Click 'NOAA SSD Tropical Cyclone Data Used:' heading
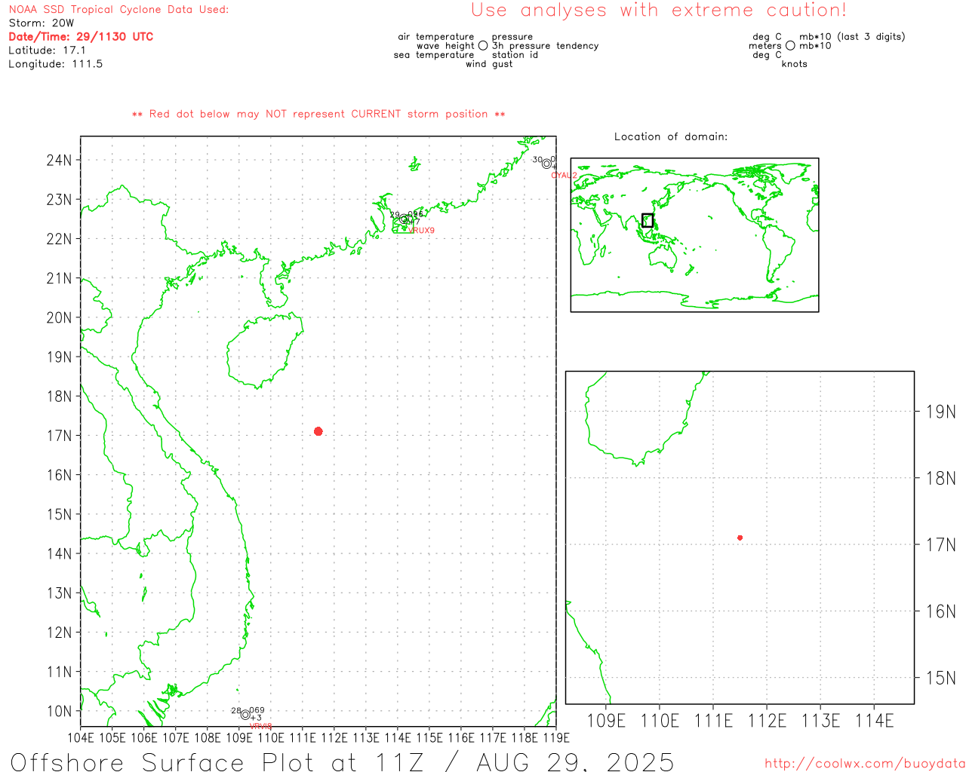The image size is (966, 772). click(118, 9)
